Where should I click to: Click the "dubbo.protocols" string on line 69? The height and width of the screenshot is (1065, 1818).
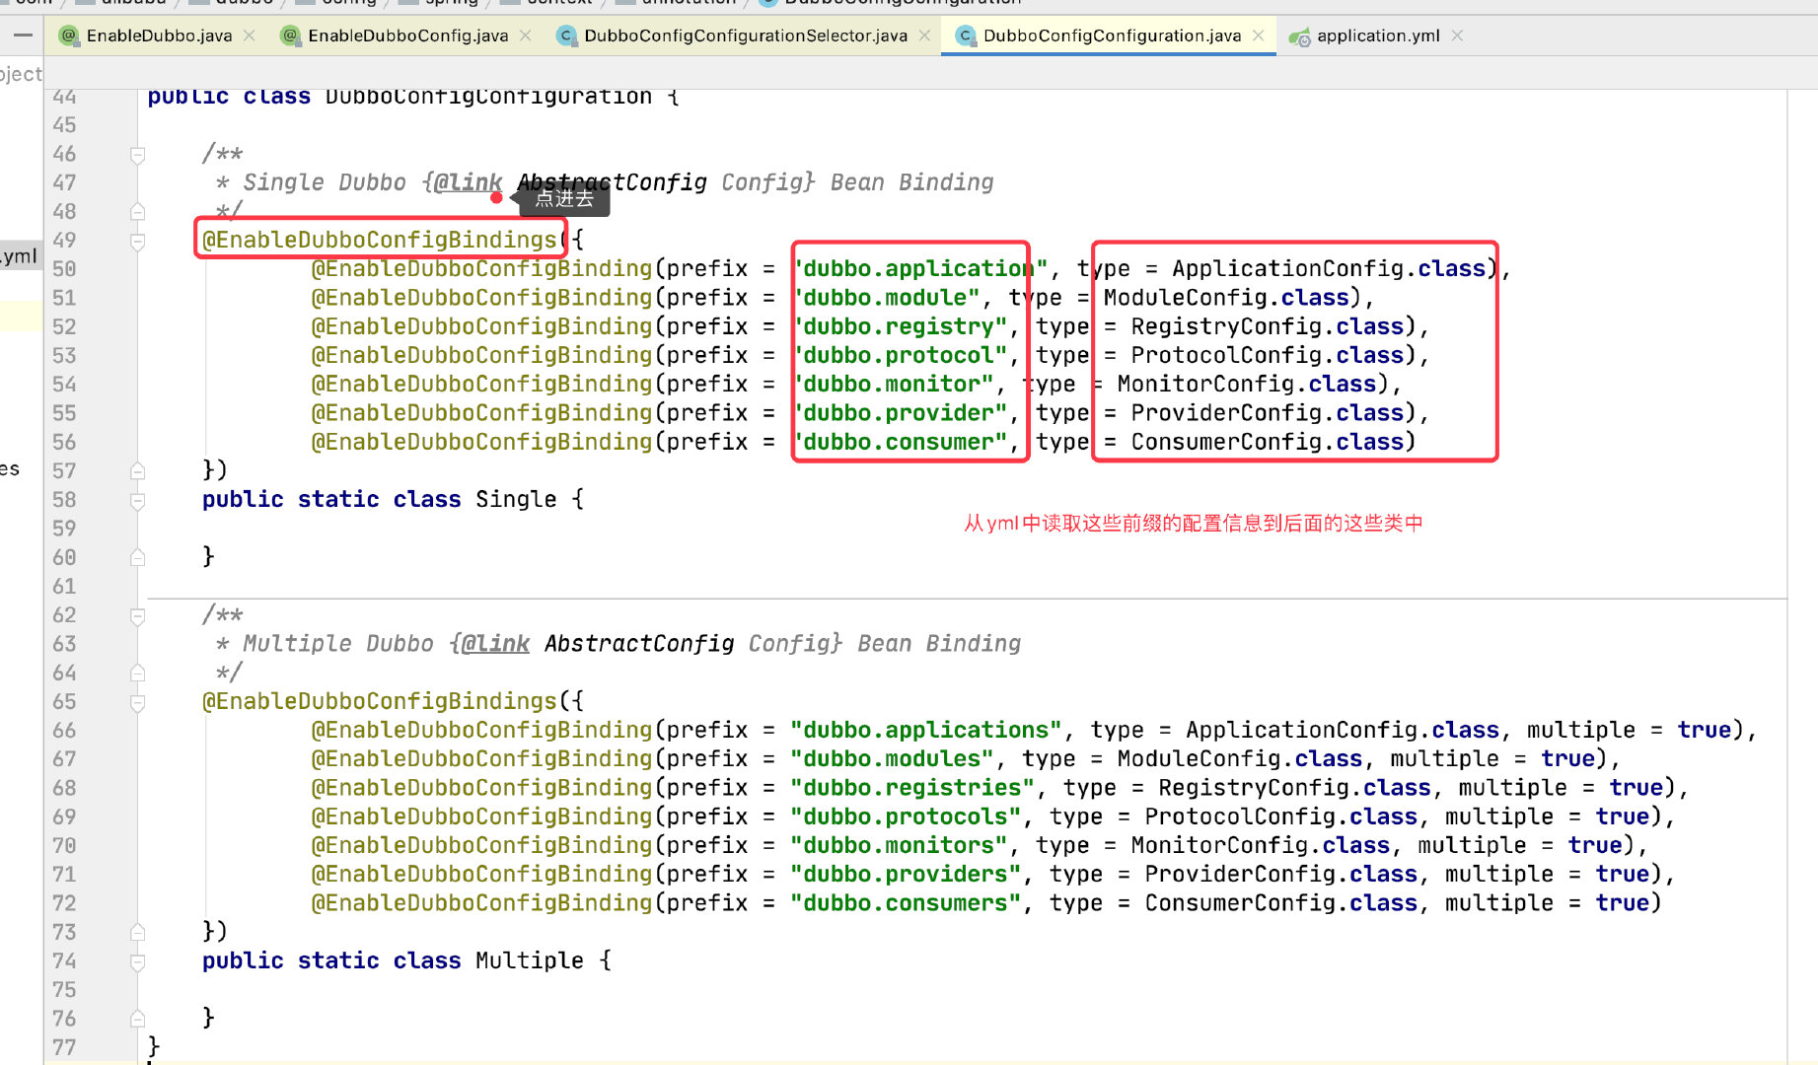click(x=906, y=816)
